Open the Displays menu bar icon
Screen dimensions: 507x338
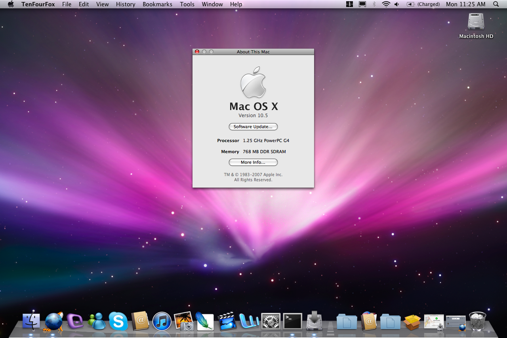tap(362, 4)
